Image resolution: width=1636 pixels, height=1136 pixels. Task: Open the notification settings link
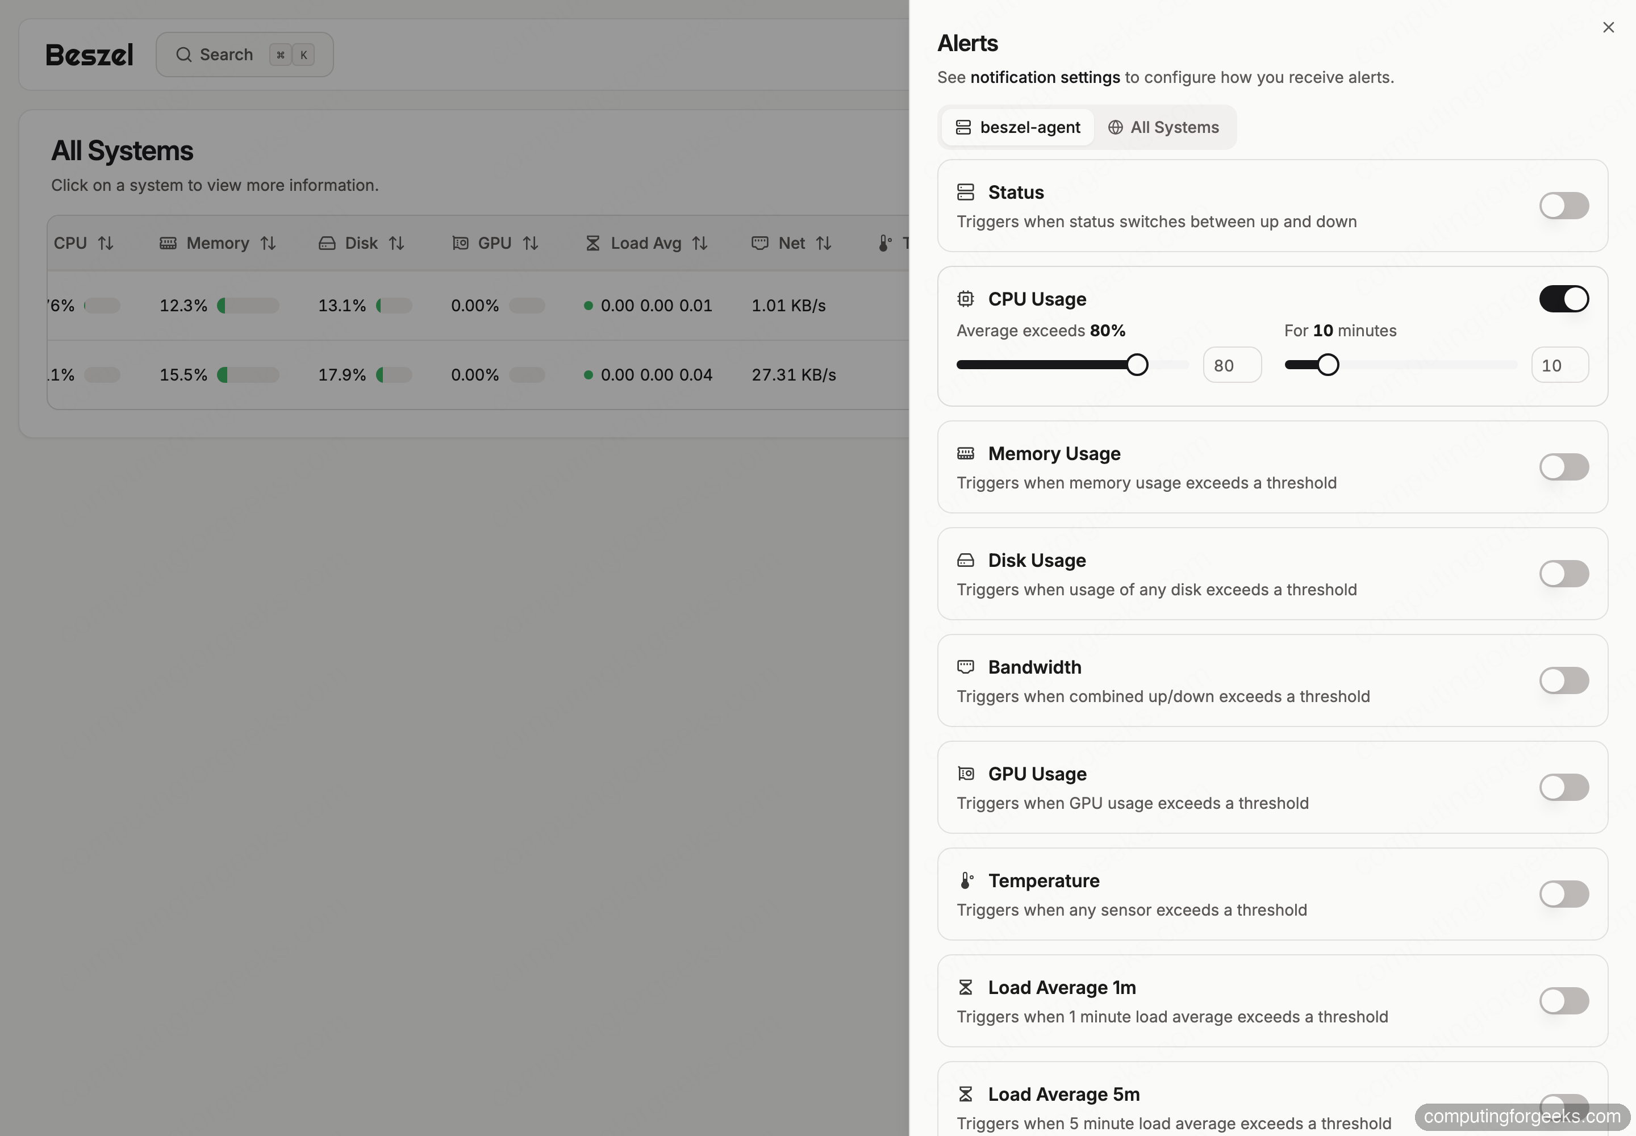coord(1045,77)
